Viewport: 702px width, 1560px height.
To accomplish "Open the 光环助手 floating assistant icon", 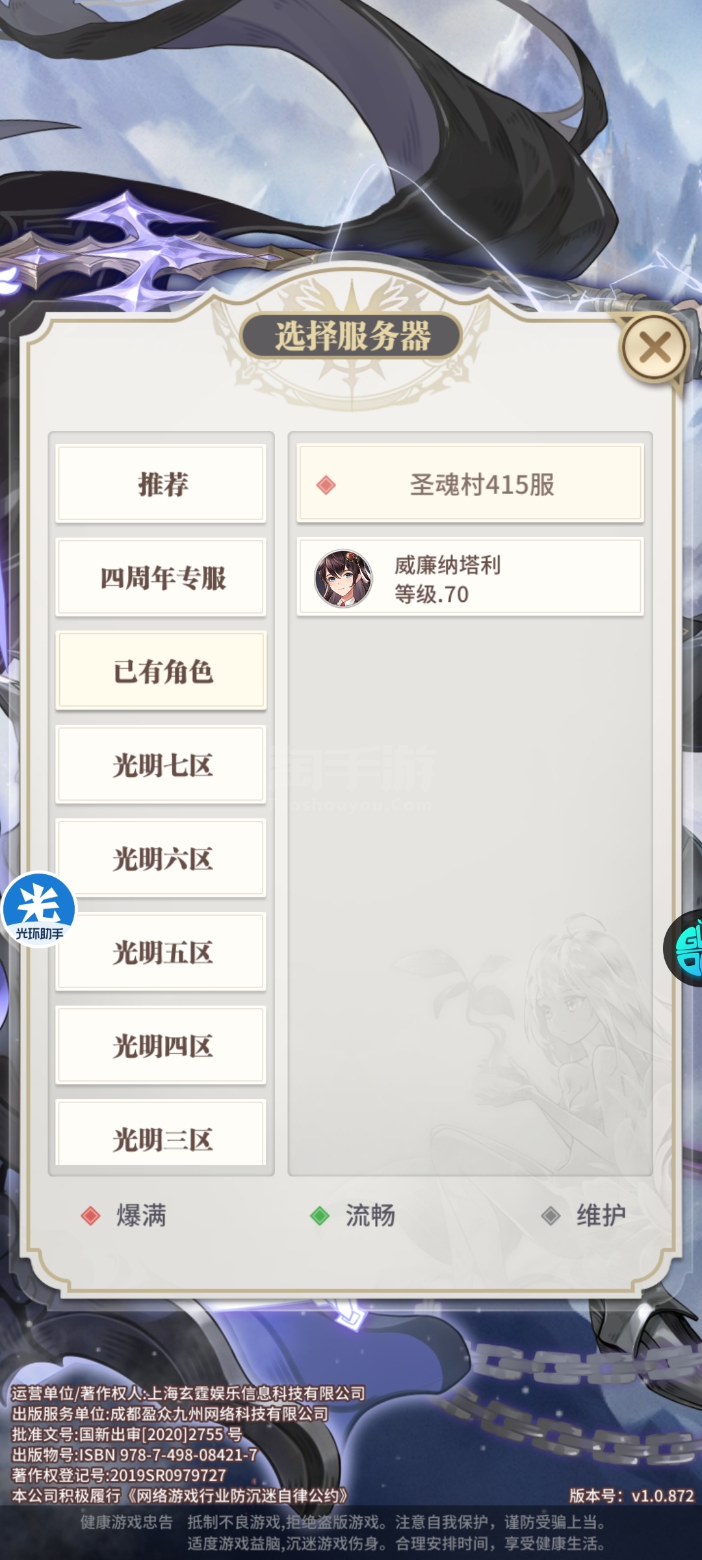I will pos(39,910).
